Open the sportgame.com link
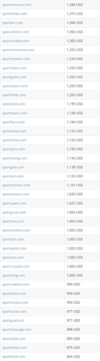The width and height of the screenshot is (100, 361). click(x=14, y=77)
